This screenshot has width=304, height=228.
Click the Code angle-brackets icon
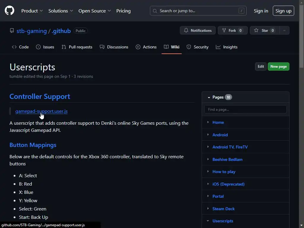[x=14, y=47]
